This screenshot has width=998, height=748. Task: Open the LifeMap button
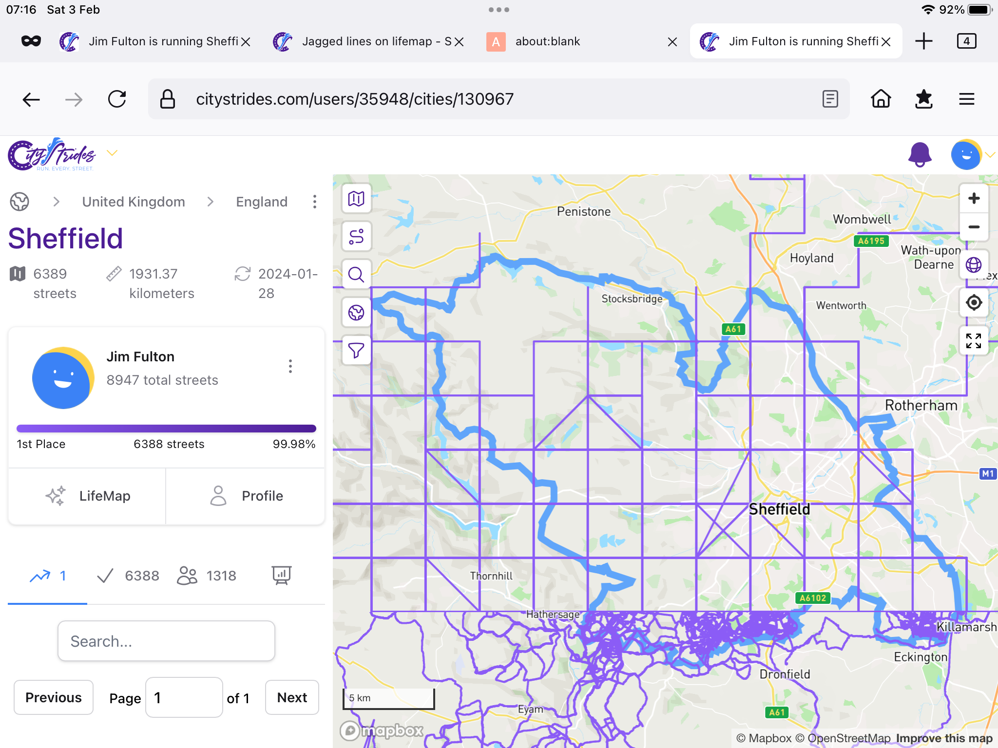tap(88, 496)
